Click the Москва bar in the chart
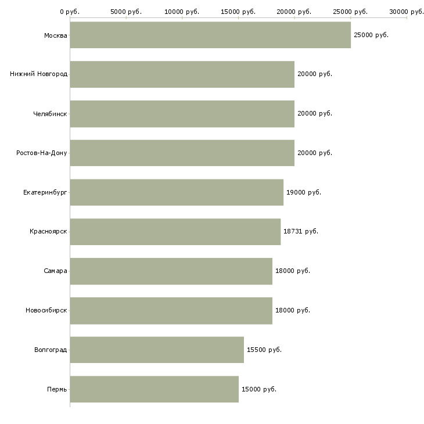This screenshot has height=424, width=424. [210, 35]
